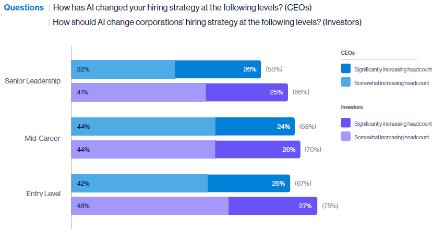Click the 41% Senior Leadership Investors bar segment
Viewport: 445px width, 229px height.
tap(138, 92)
